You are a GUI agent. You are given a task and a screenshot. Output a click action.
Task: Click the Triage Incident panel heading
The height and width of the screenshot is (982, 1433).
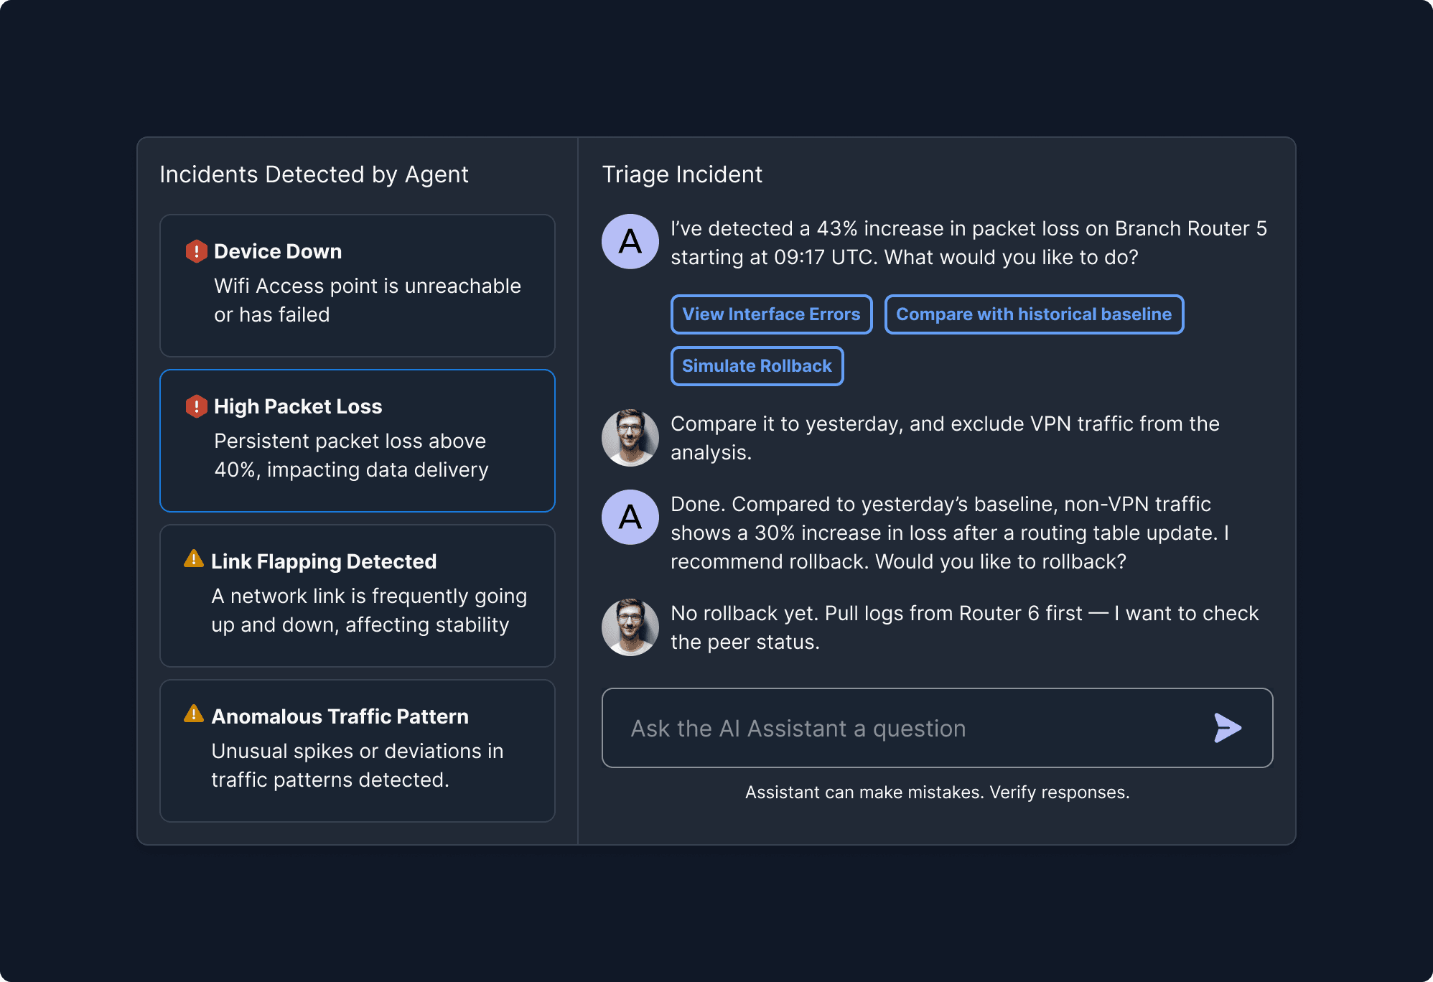pyautogui.click(x=682, y=174)
